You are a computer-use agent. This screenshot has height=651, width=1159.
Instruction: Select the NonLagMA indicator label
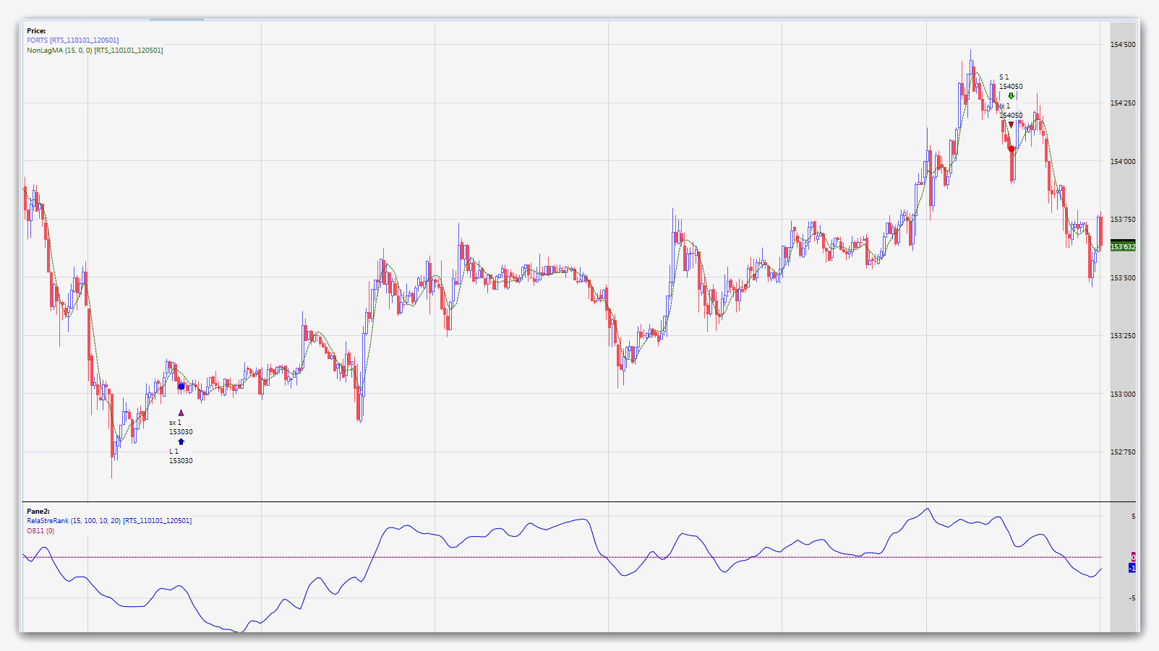click(95, 51)
